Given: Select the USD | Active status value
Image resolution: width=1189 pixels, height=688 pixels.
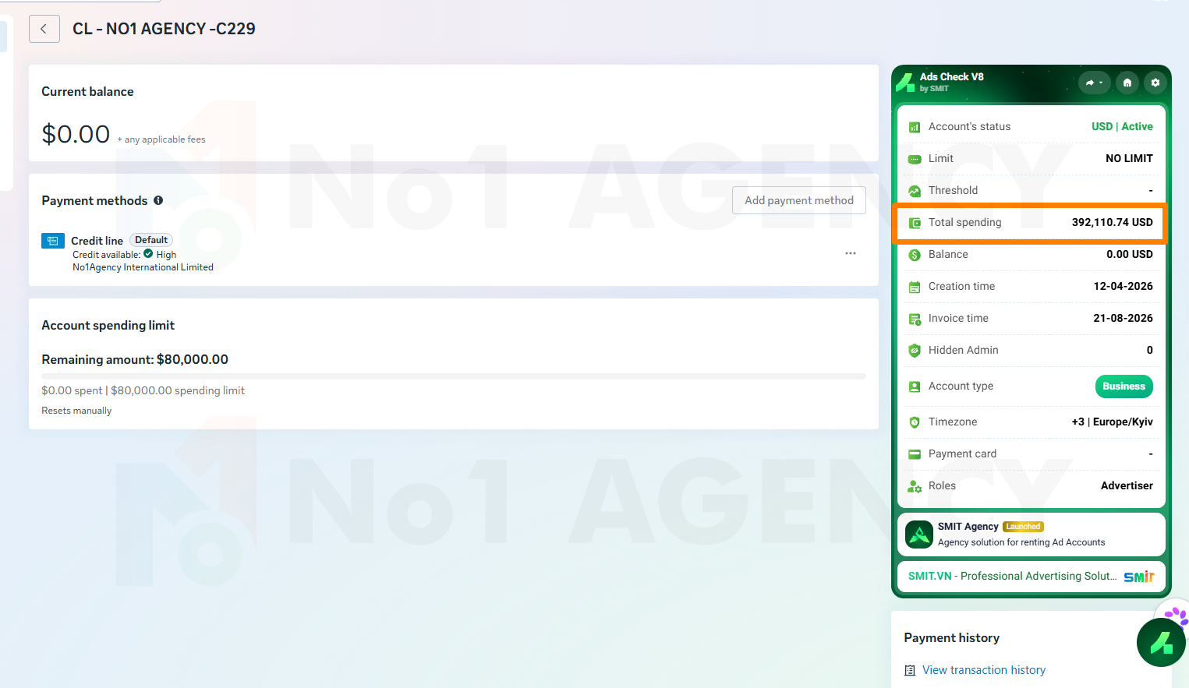Looking at the screenshot, I should coord(1122,126).
